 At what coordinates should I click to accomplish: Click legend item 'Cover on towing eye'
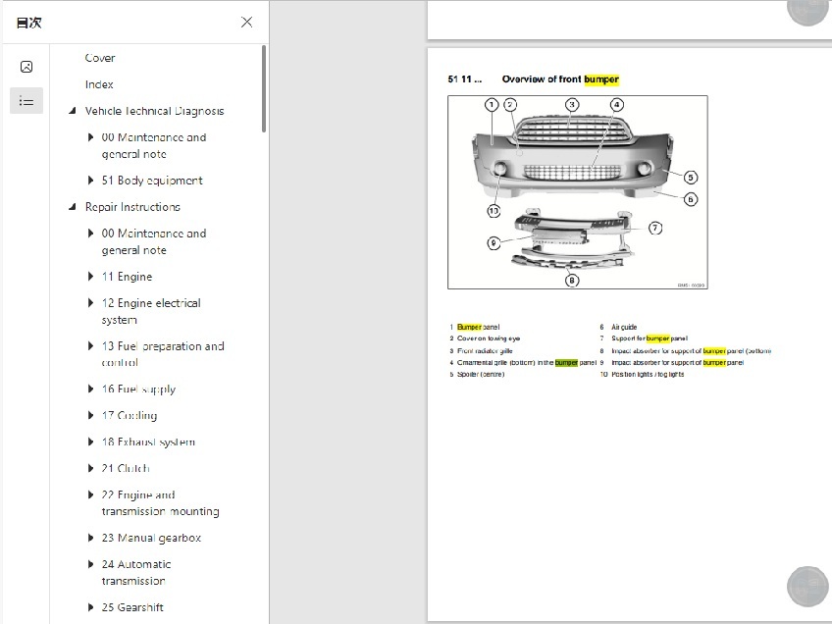[x=489, y=338]
